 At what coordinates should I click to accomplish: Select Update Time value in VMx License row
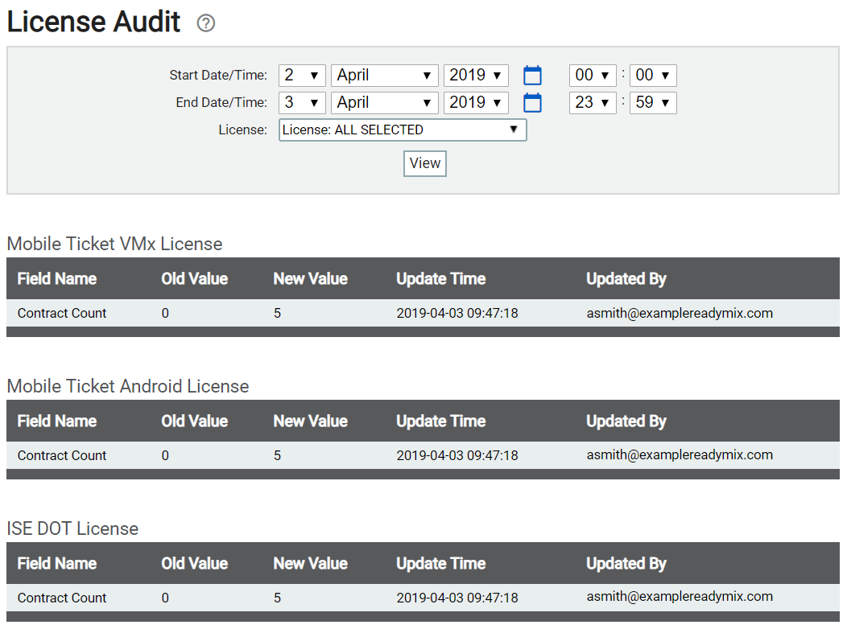pos(457,313)
